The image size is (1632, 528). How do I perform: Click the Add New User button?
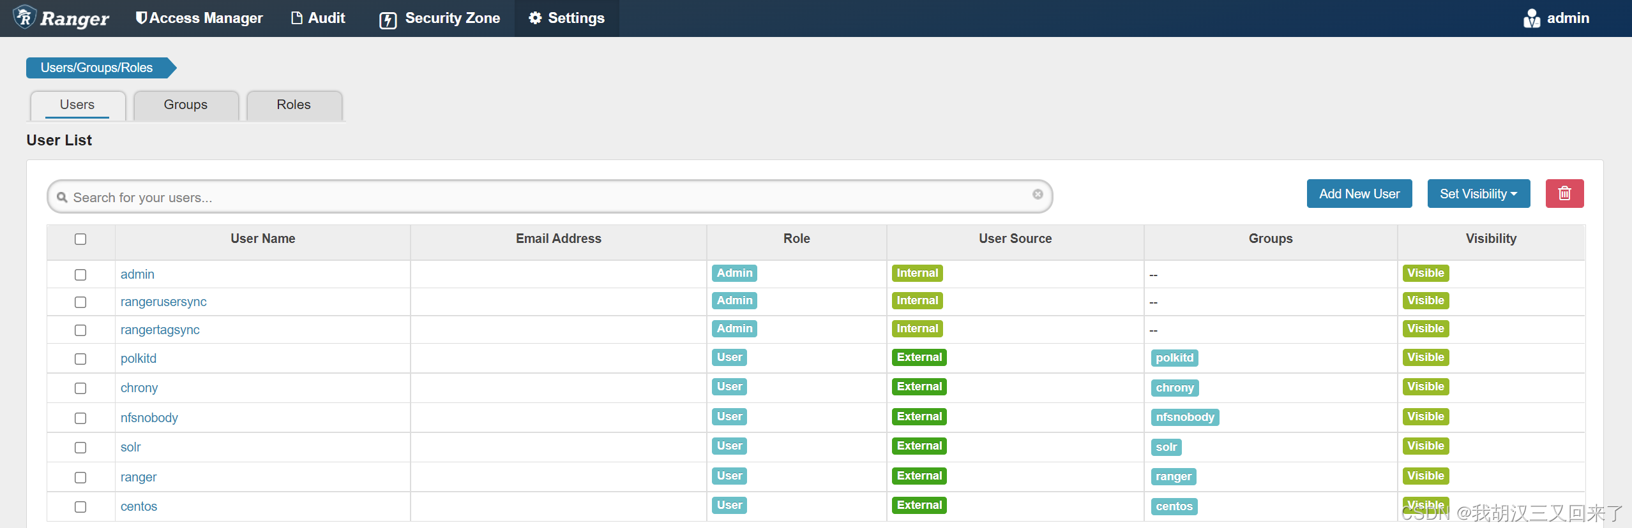pyautogui.click(x=1359, y=194)
